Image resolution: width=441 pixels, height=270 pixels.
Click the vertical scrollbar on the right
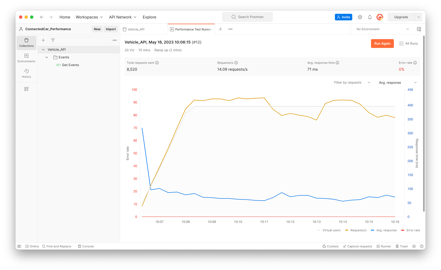click(424, 124)
